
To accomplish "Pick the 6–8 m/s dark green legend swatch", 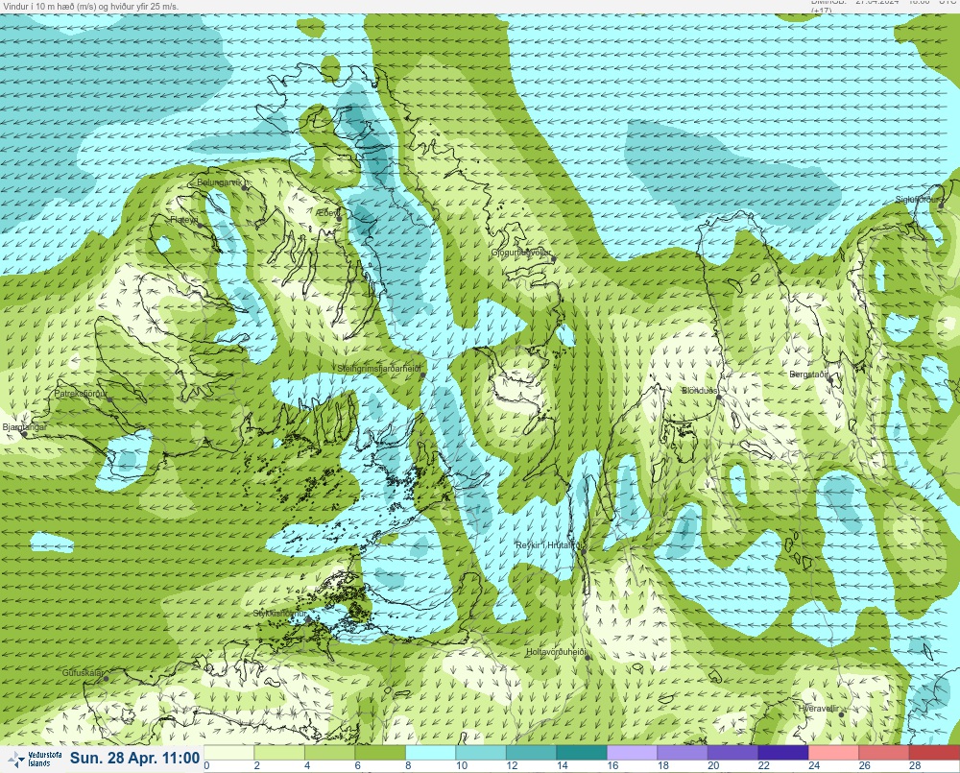I will click(380, 752).
